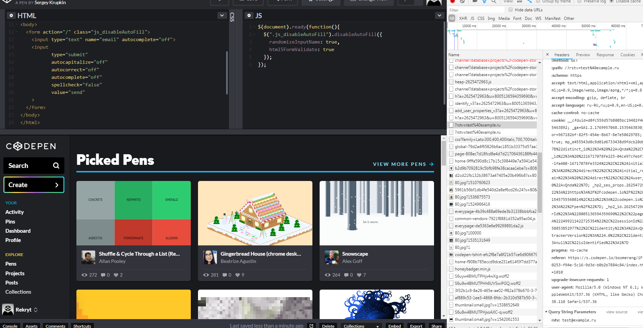643x328 pixels.
Task: Open the Gingerbread House pen thumbnail
Action: pos(255,213)
